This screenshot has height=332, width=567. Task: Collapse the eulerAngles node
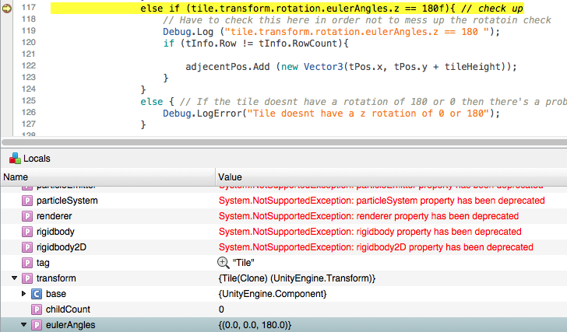pos(23,325)
